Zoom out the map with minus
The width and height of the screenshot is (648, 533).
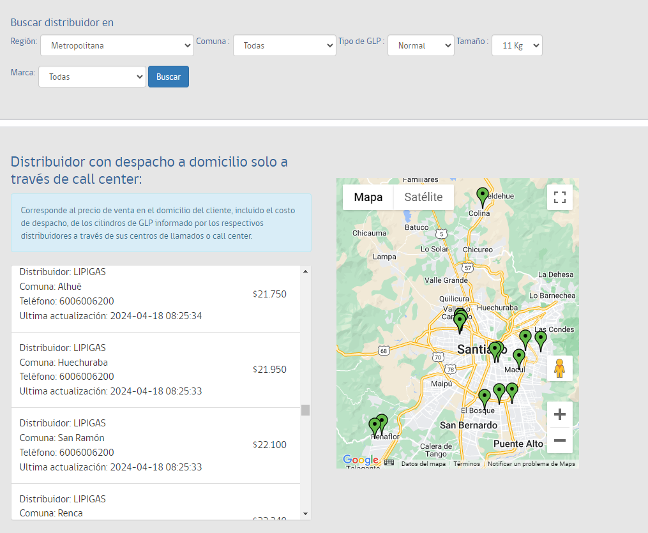click(559, 440)
